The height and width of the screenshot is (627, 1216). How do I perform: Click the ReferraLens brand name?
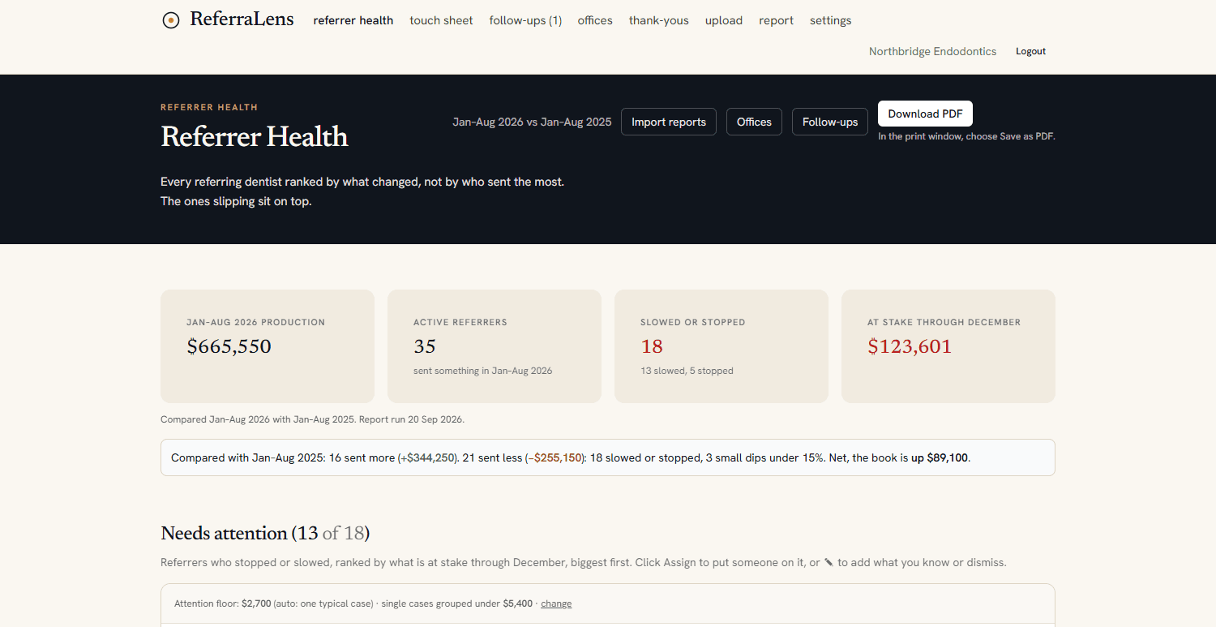[242, 19]
